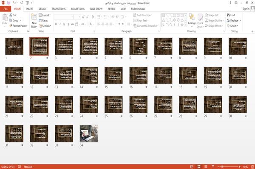Collapse the ribbon with the arrow
Screen dimensions: 255x169
point(252,31)
